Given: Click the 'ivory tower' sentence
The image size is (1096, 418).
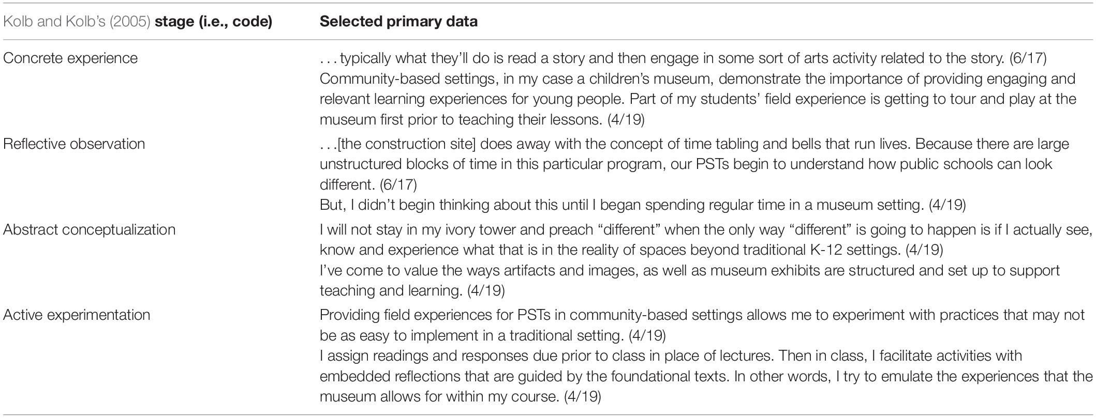Looking at the screenshot, I should pos(706,240).
